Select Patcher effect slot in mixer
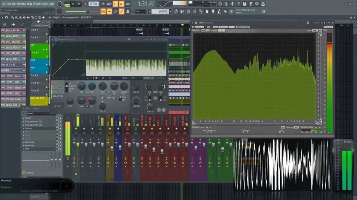The width and height of the screenshot is (357, 200). (39, 118)
